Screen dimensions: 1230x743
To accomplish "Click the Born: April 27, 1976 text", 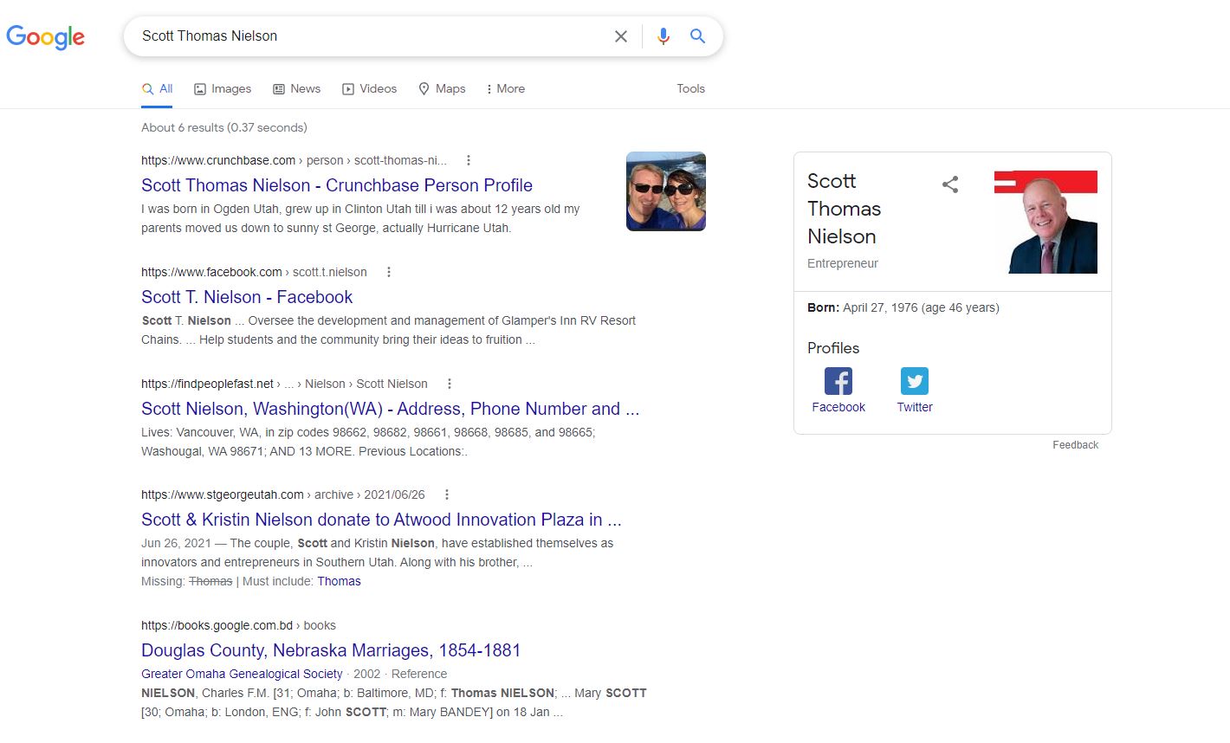I will (903, 307).
